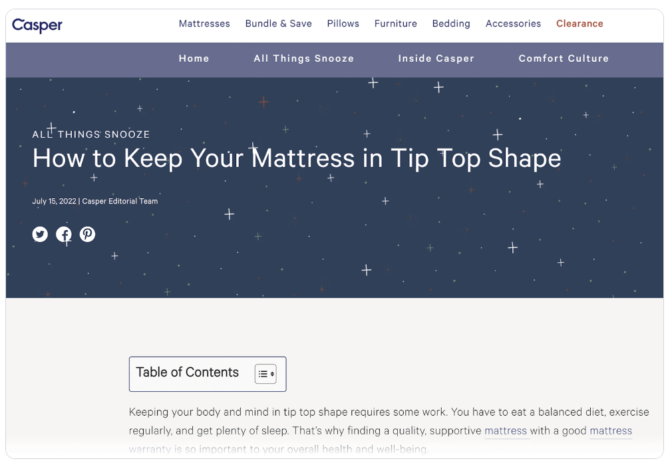This screenshot has width=672, height=467.
Task: Go to Comfort Culture tab
Action: (564, 59)
